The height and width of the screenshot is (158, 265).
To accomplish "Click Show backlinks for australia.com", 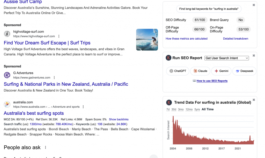I will point(119,119).
